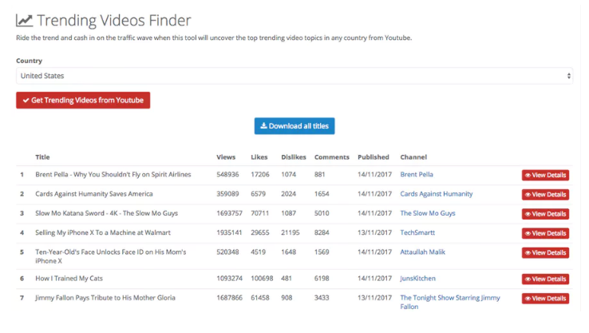Click the Published column header

pos(374,157)
